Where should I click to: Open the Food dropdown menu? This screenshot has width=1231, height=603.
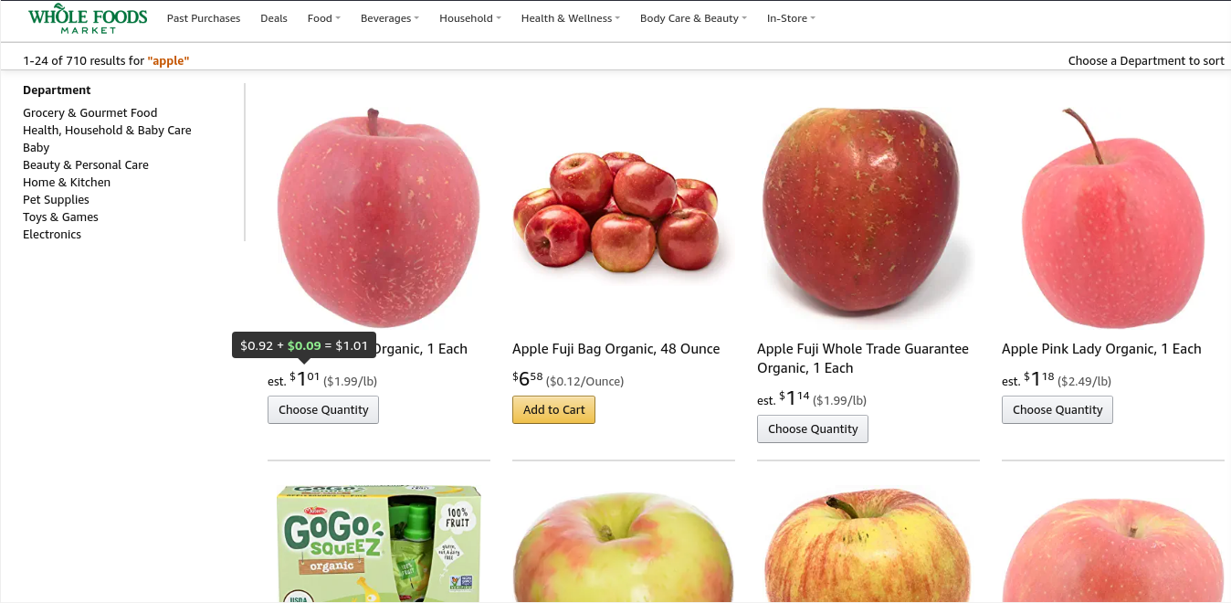(x=324, y=18)
